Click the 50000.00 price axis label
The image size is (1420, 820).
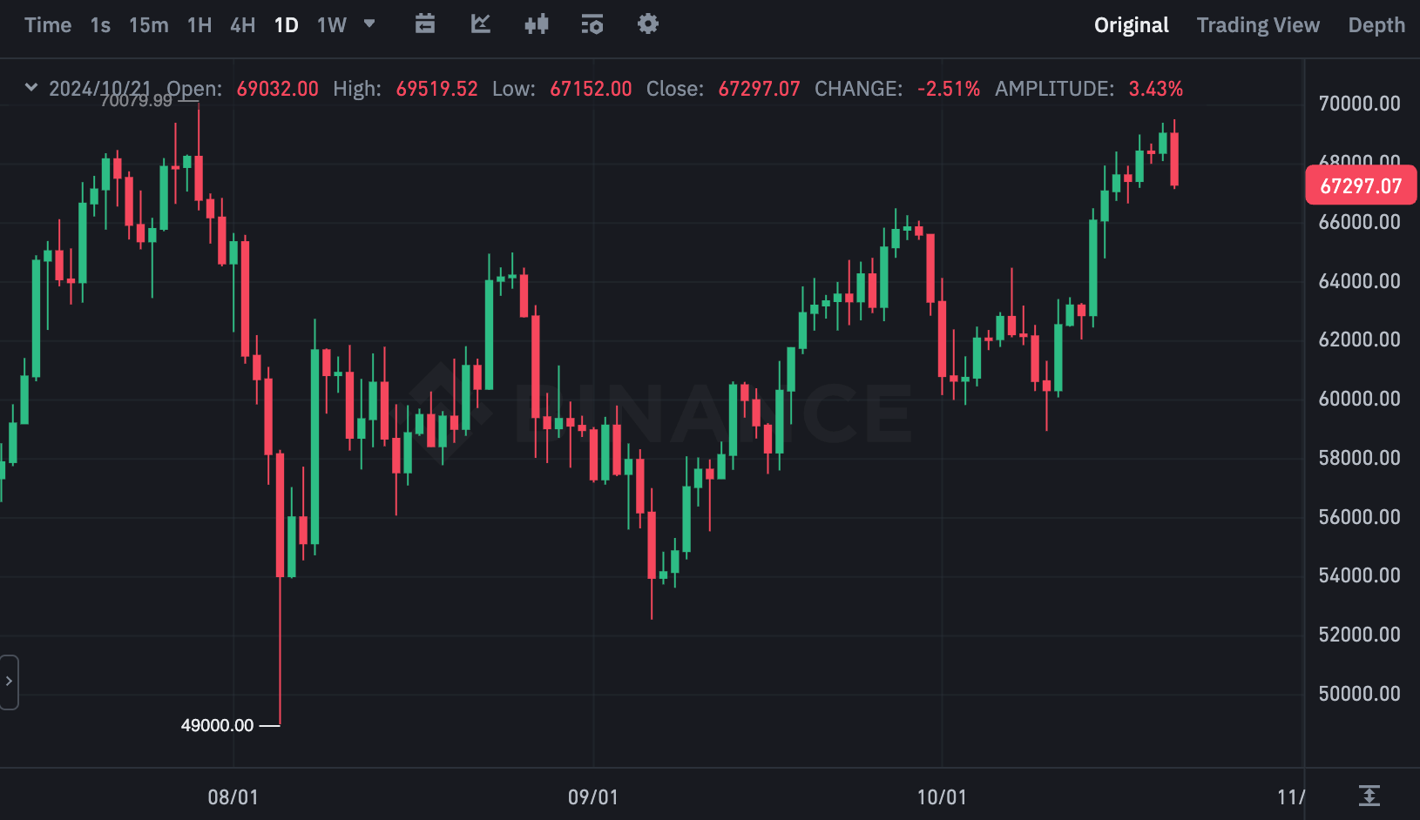(x=1359, y=694)
